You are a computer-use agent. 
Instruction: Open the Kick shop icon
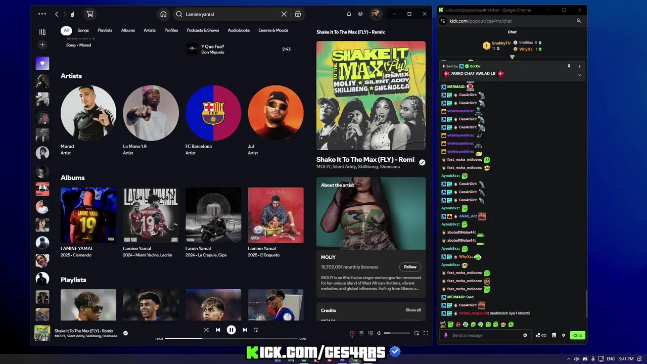554,335
